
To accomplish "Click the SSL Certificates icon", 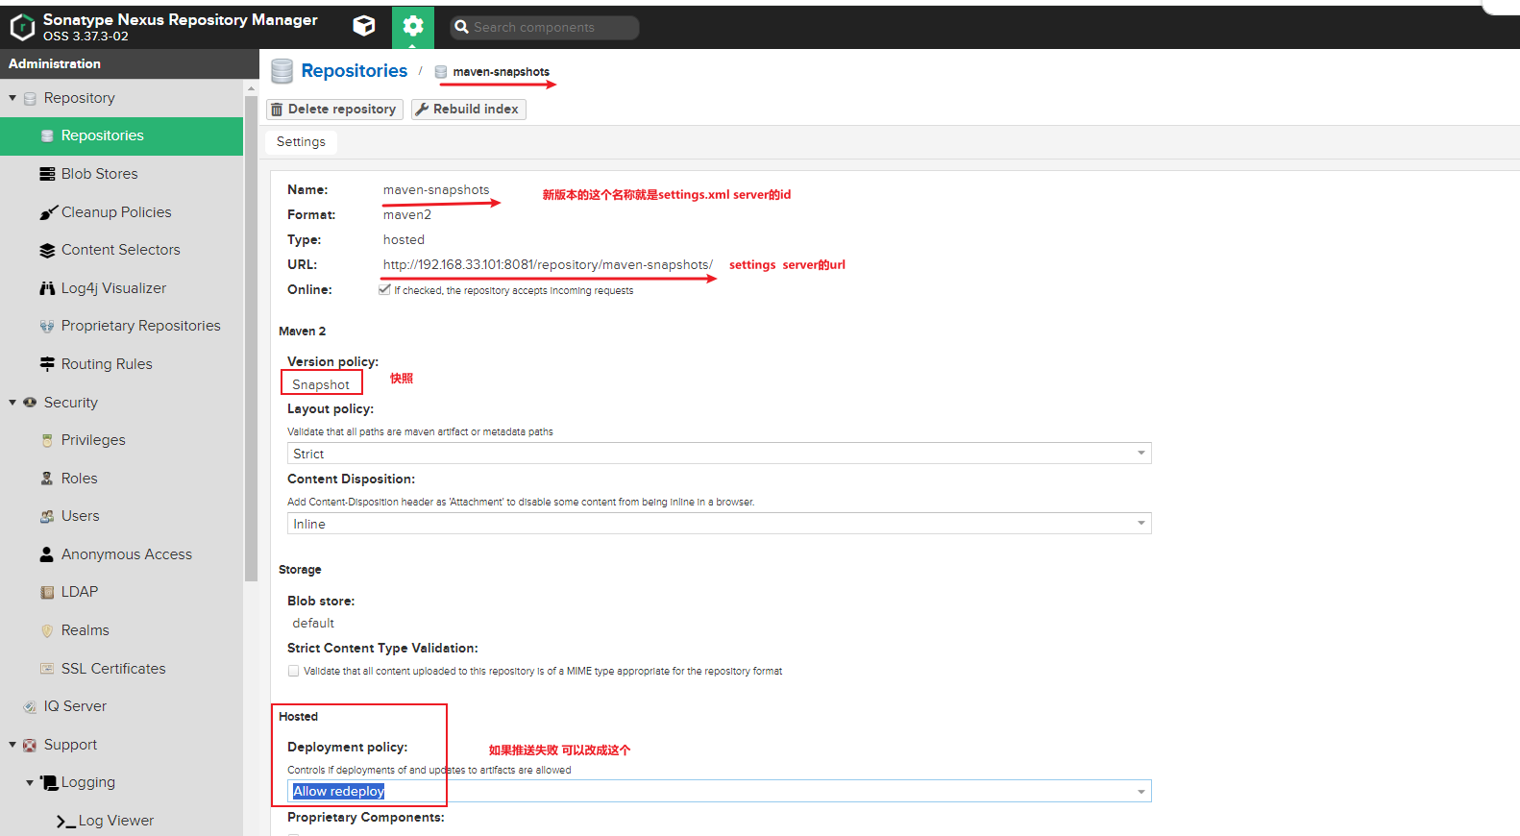I will [x=47, y=669].
